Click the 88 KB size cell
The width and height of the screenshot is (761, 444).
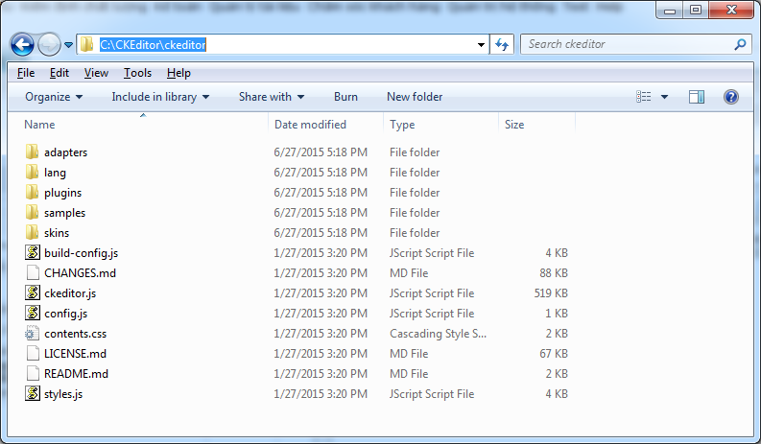[x=554, y=273]
